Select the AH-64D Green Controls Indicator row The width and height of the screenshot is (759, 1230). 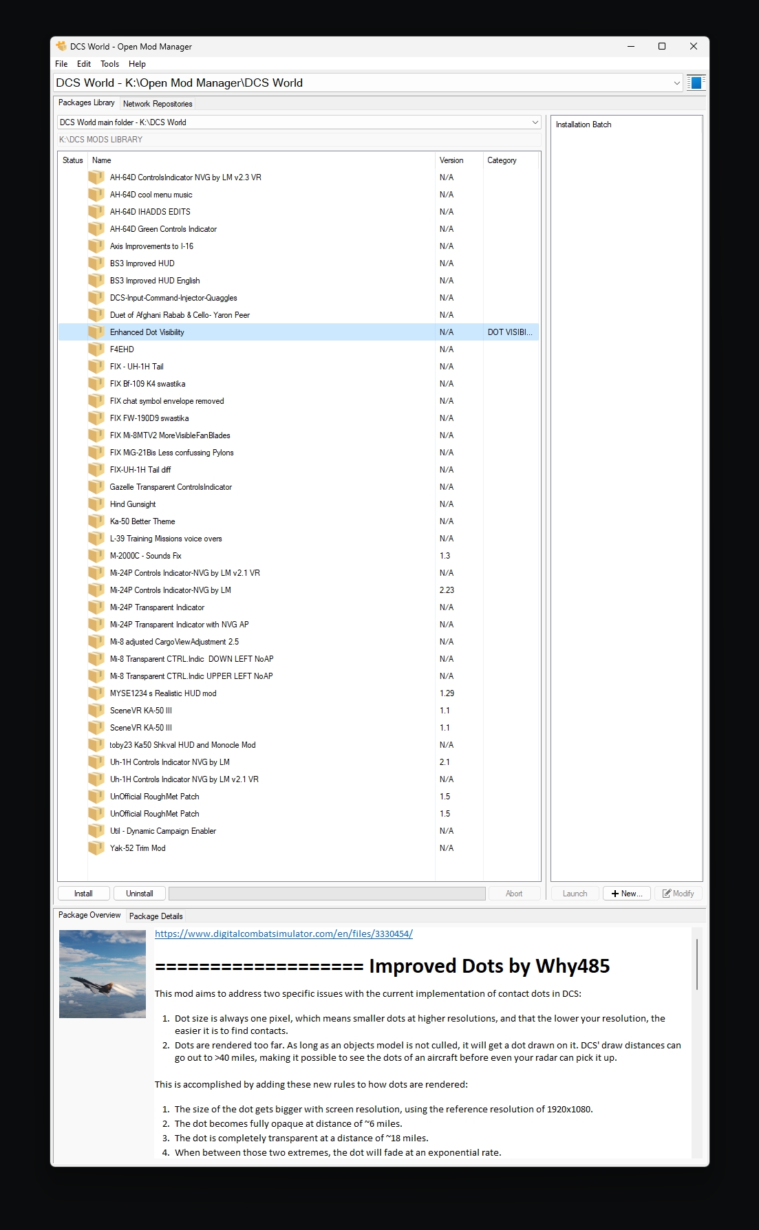pos(299,228)
